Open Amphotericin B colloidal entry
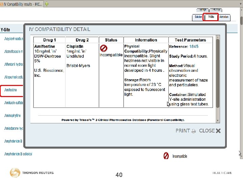The image size is (243, 182). click(x=18, y=154)
